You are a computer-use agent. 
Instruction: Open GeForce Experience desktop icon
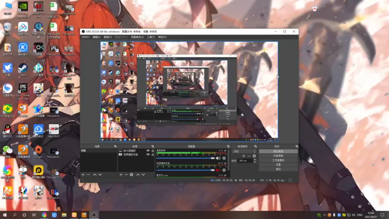(23, 9)
